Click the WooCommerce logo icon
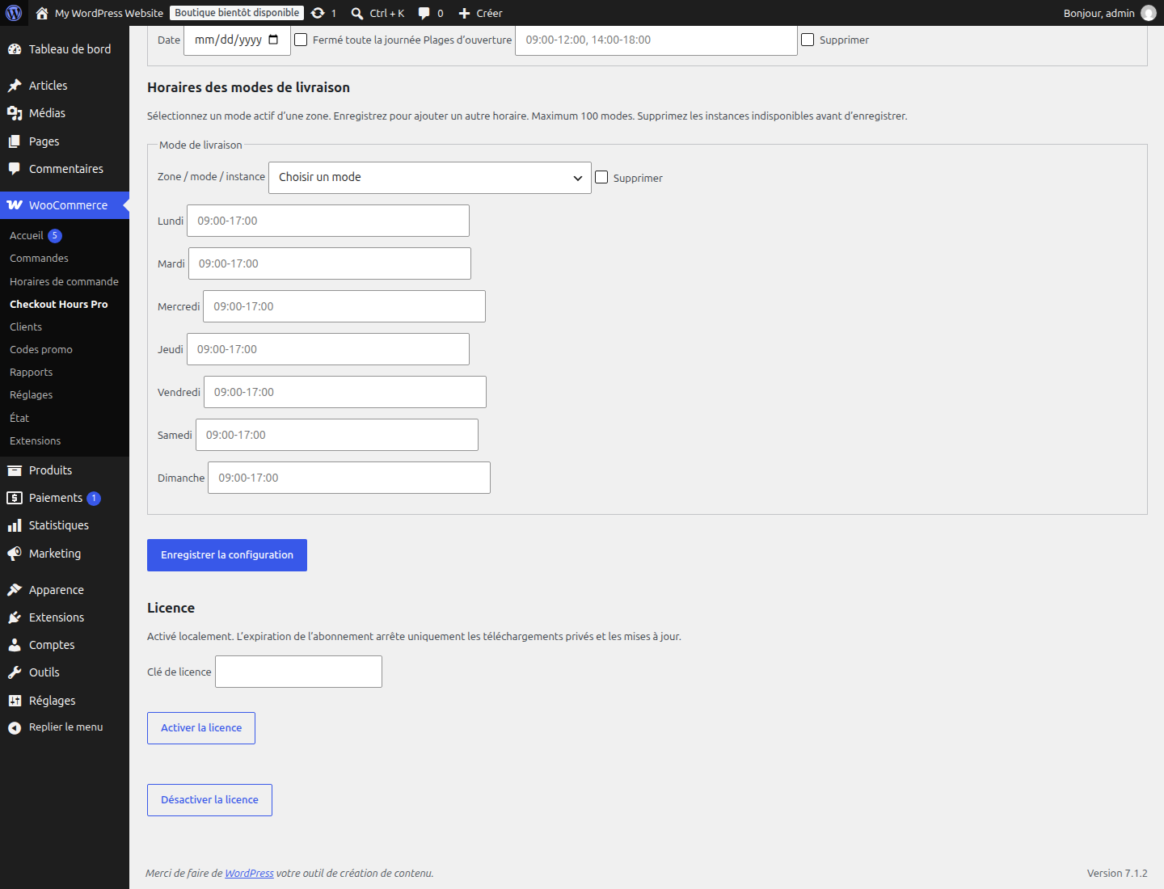Screen dimensions: 1164x889 pyautogui.click(x=15, y=205)
